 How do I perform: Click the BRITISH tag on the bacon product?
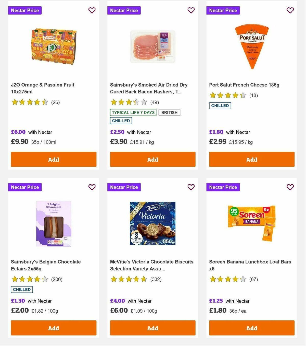(169, 112)
